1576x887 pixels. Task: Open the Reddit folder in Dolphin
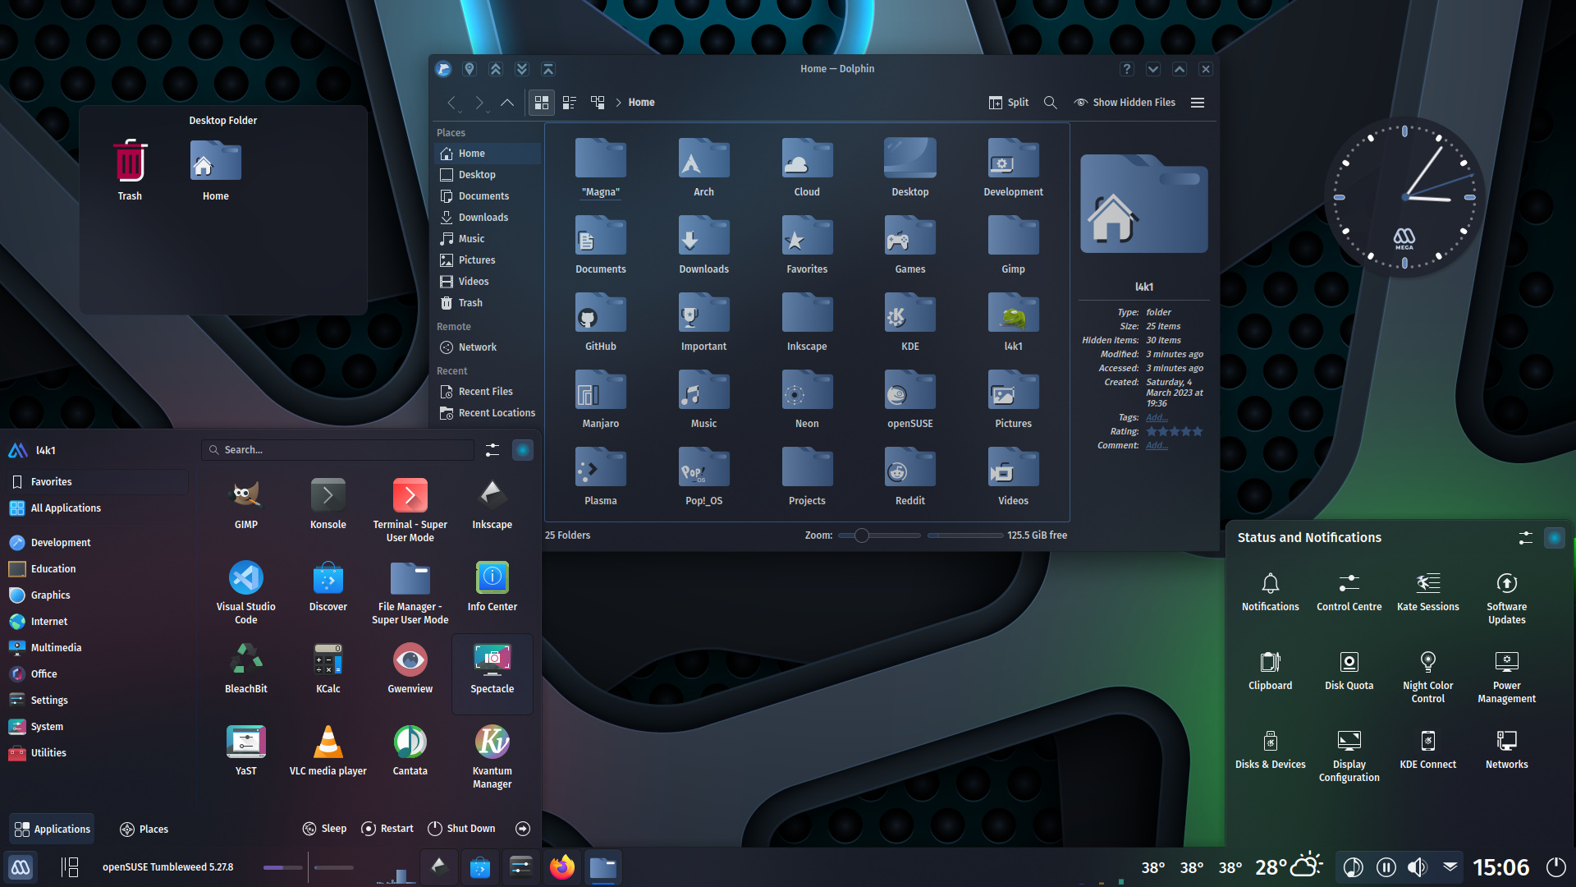point(910,478)
